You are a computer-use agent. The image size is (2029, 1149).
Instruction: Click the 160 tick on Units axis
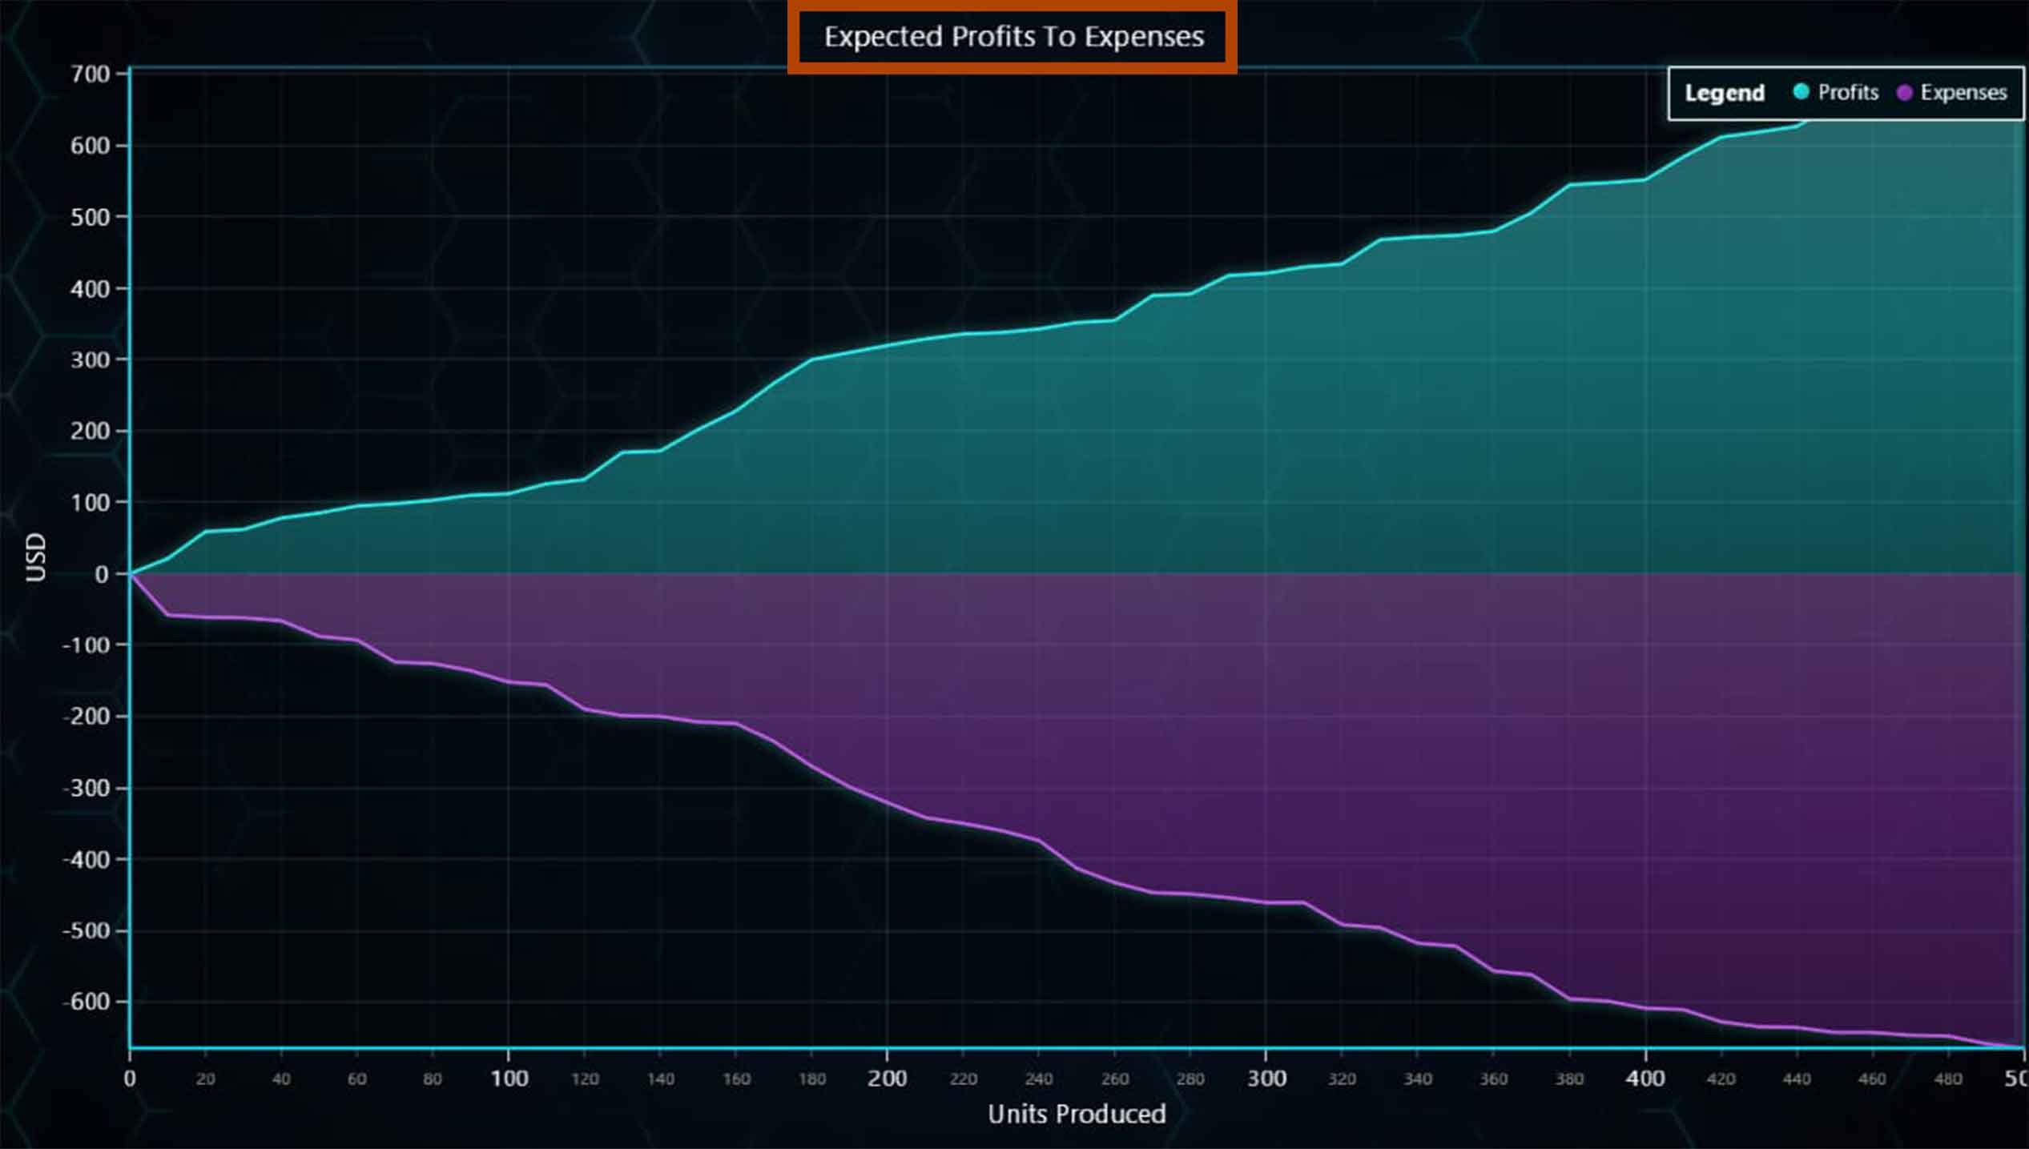click(736, 1079)
